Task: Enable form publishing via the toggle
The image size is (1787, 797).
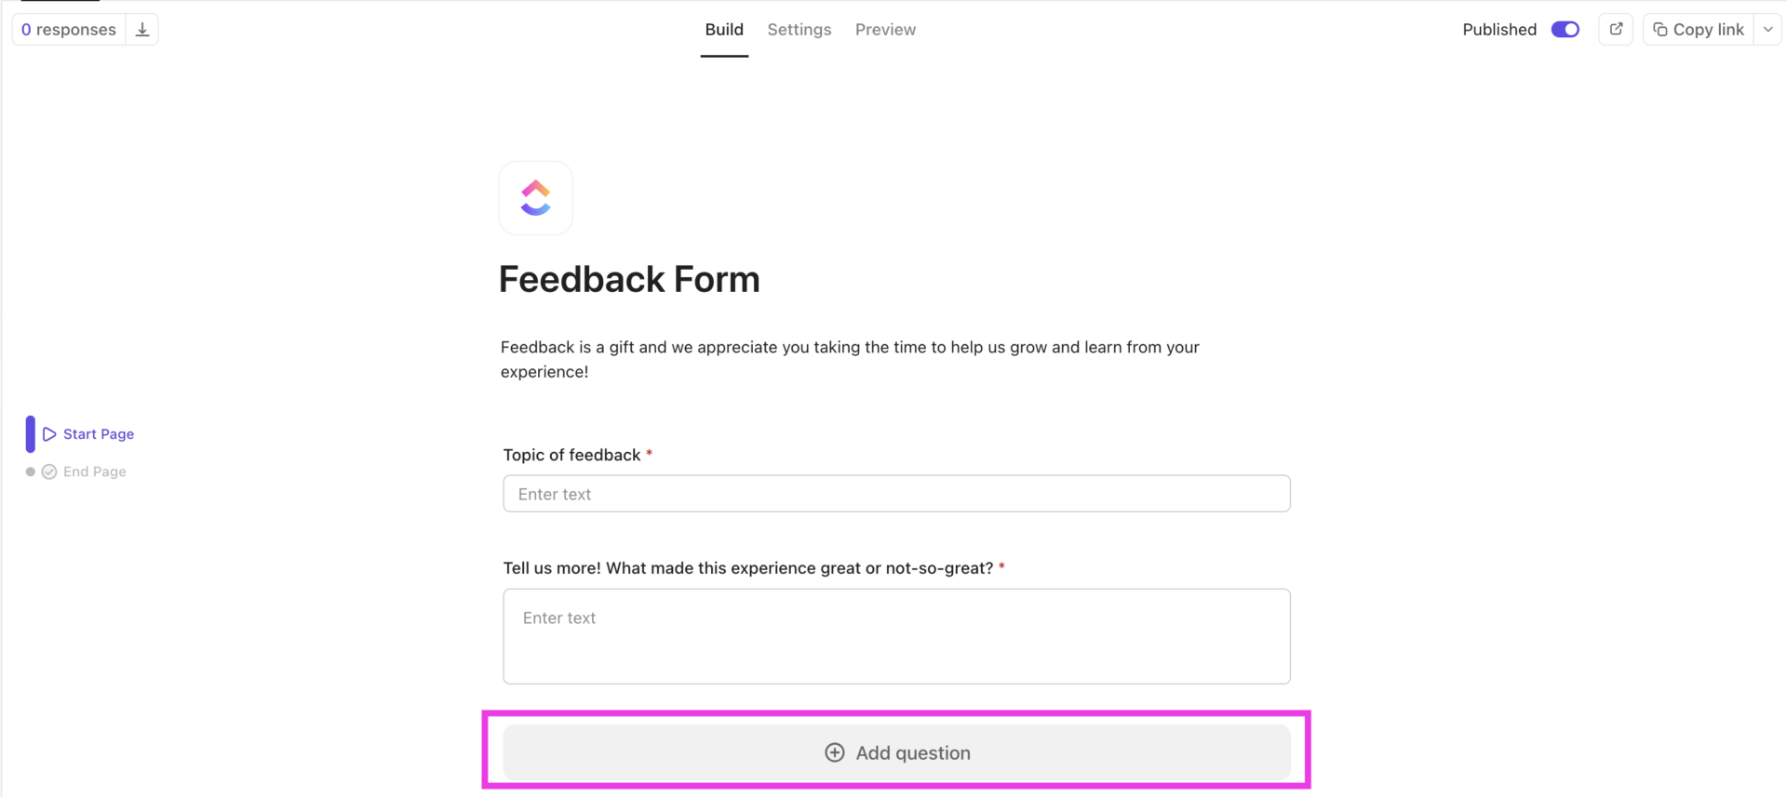Action: (x=1565, y=29)
